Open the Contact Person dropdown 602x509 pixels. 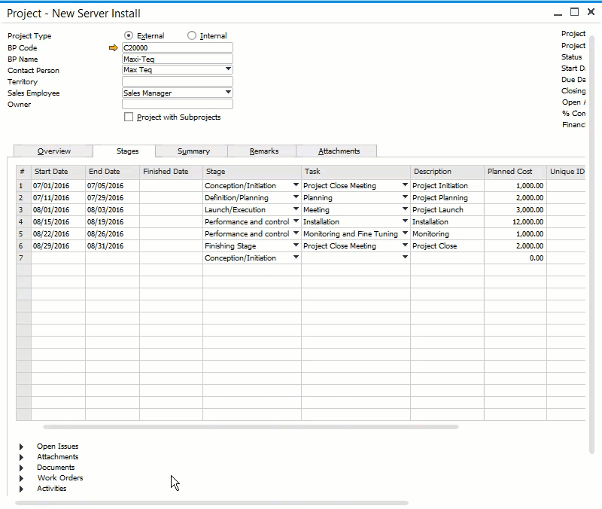227,70
